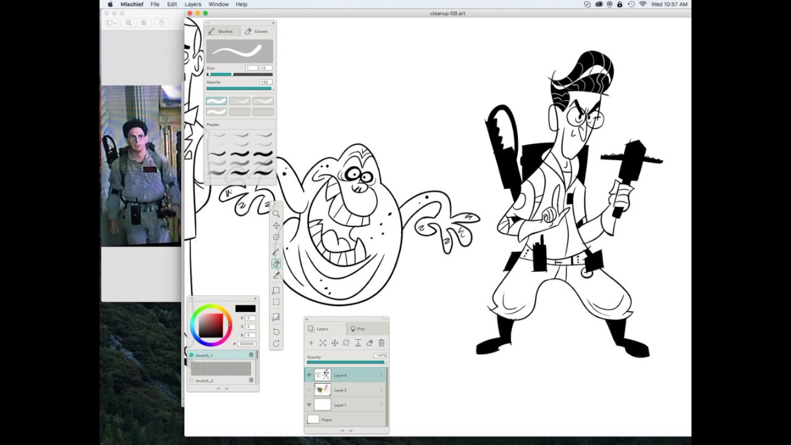Select the second brush slot in top row

tap(240, 101)
